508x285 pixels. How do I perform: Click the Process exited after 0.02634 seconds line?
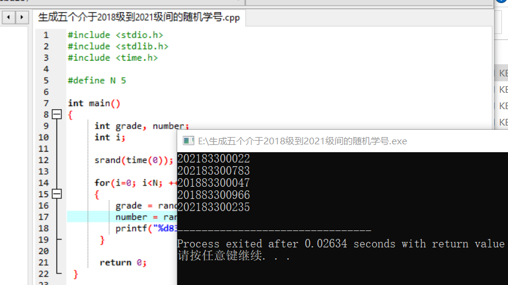coord(341,244)
